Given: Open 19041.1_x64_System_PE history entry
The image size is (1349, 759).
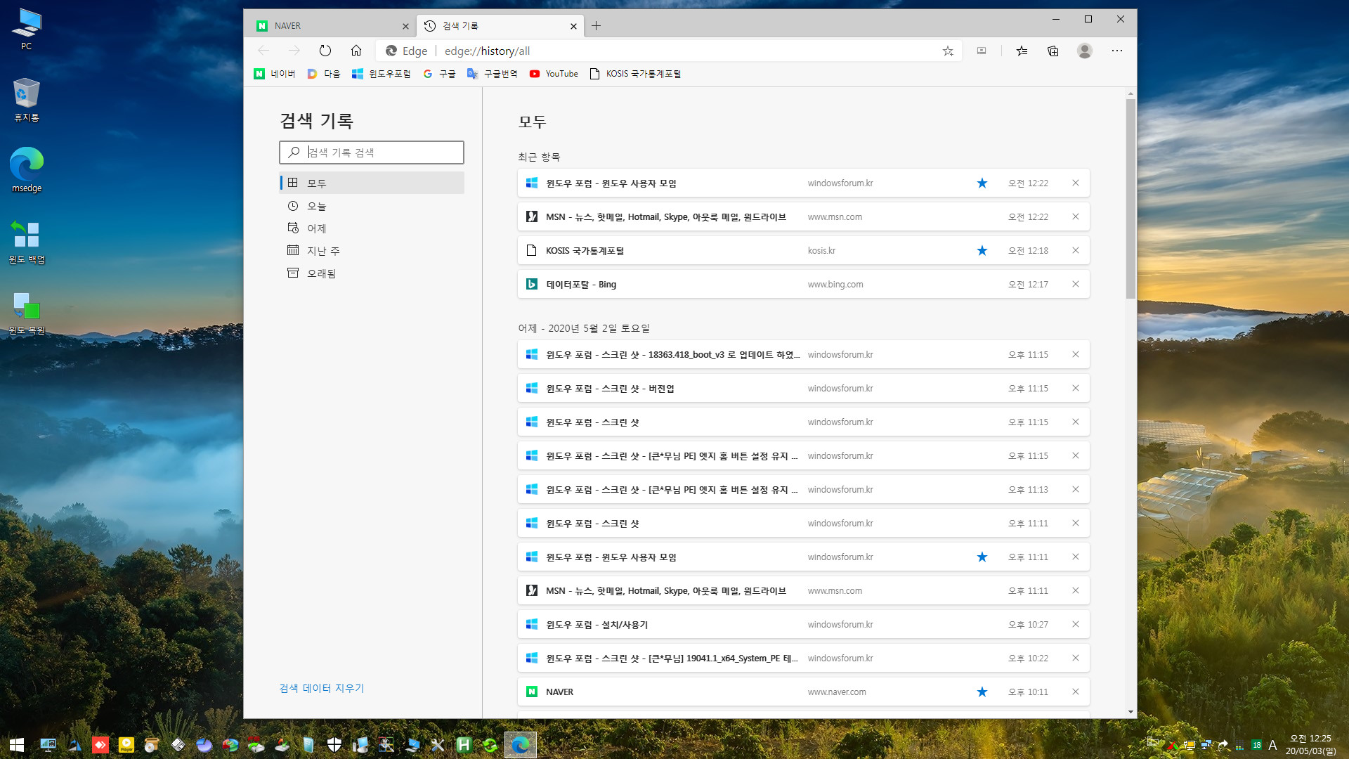Looking at the screenshot, I should (803, 658).
